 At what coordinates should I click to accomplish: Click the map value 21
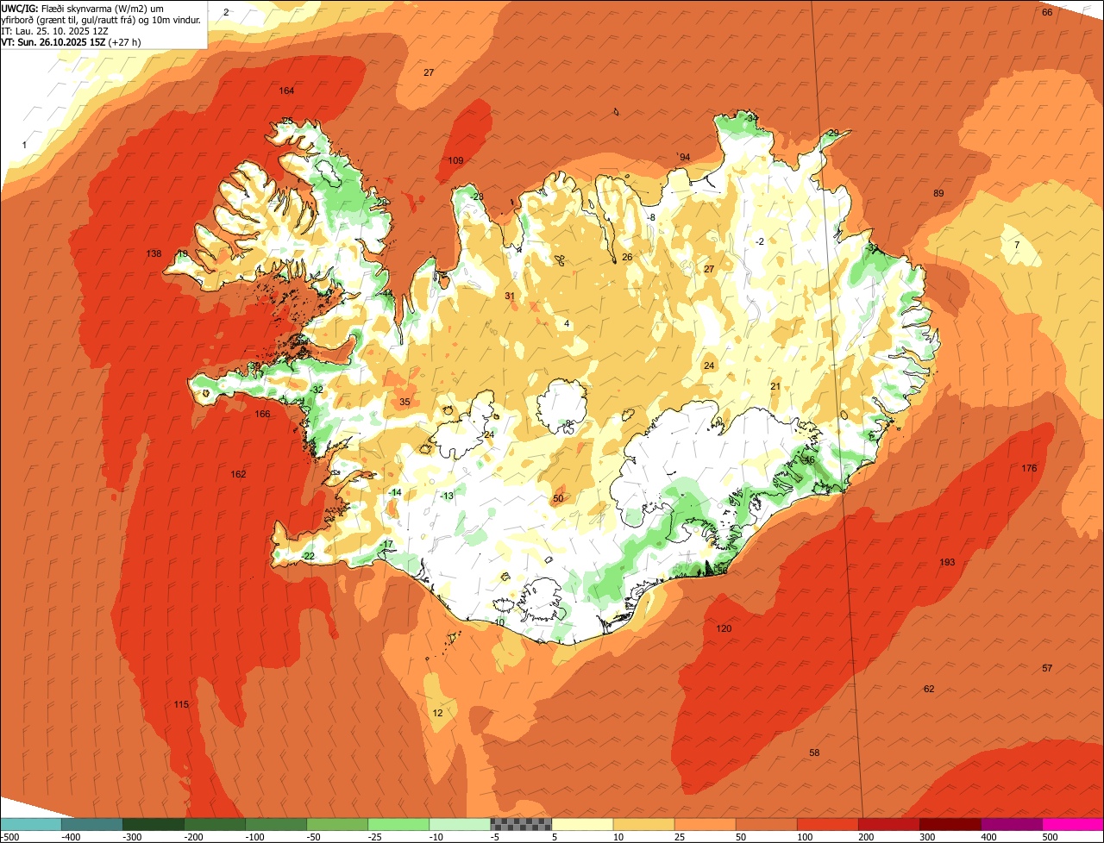tap(775, 387)
